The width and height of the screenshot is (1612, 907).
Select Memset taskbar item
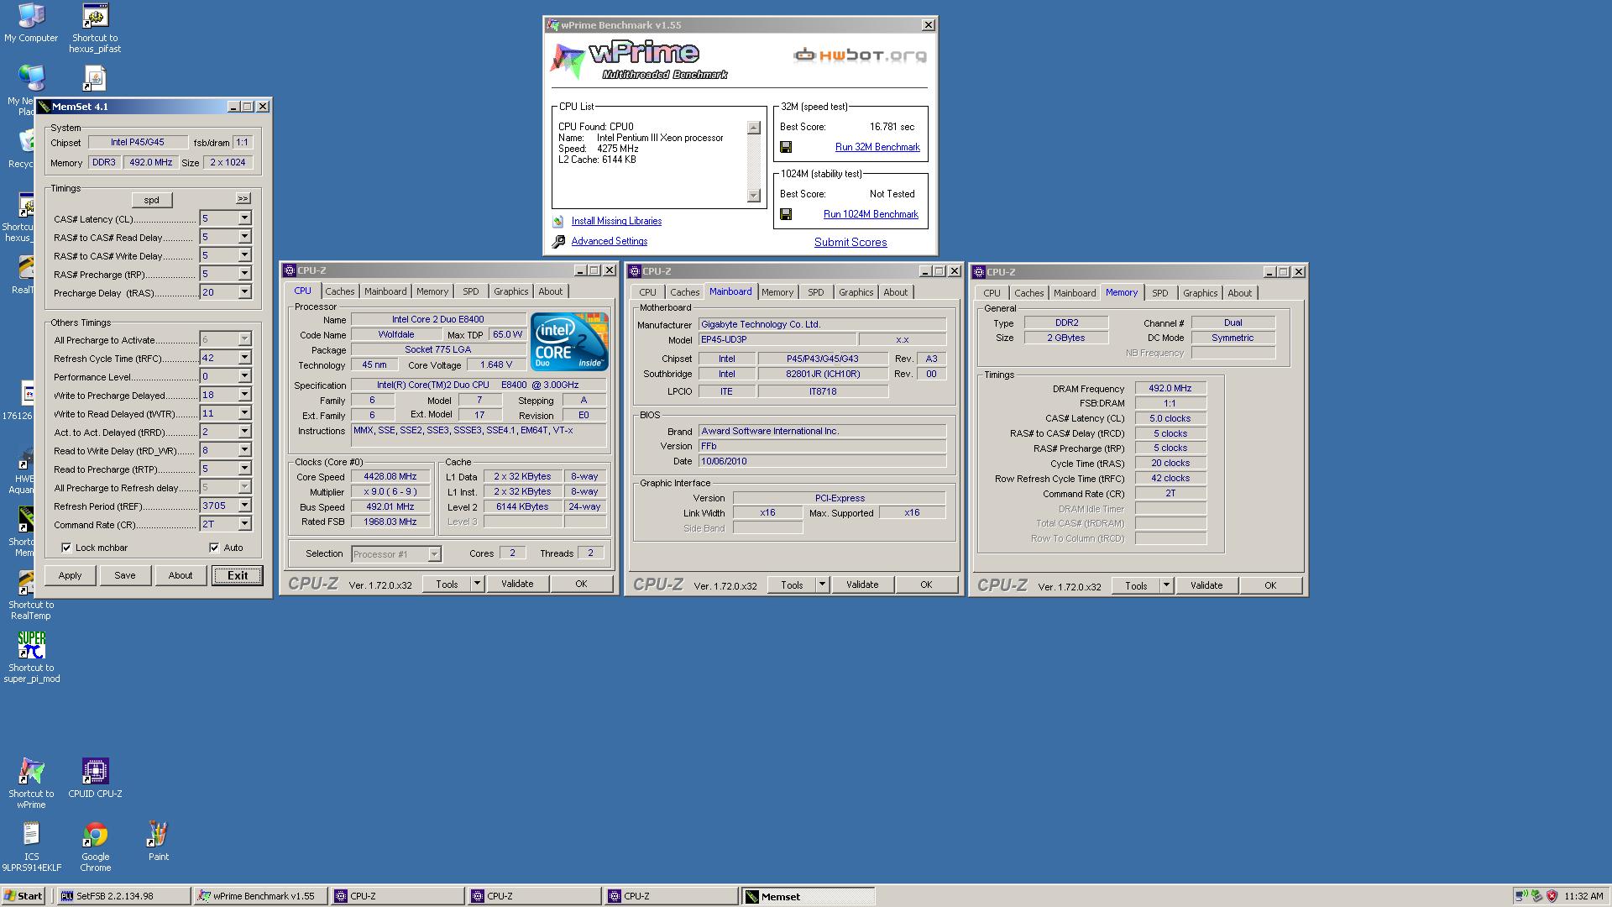(x=809, y=896)
